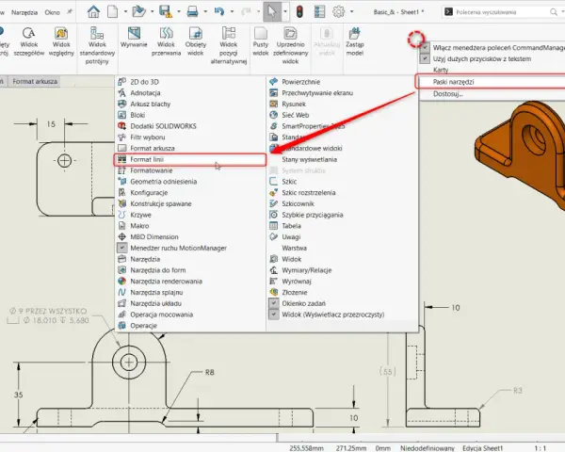Screen dimensions: 565x452
Task: Expand dropdown arrow next to Save icon
Action: click(179, 12)
